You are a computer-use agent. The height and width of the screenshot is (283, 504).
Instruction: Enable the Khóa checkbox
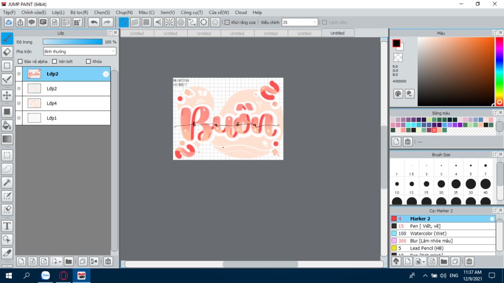(x=89, y=61)
